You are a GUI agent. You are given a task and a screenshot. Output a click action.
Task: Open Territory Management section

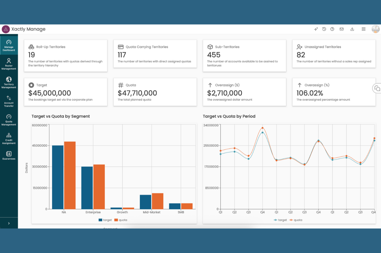(9, 83)
